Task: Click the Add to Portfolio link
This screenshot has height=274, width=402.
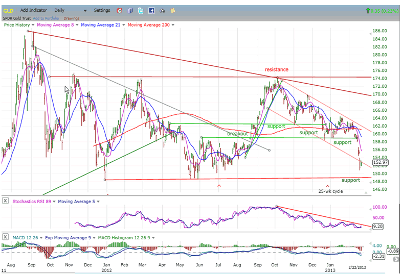Action: [x=46, y=18]
